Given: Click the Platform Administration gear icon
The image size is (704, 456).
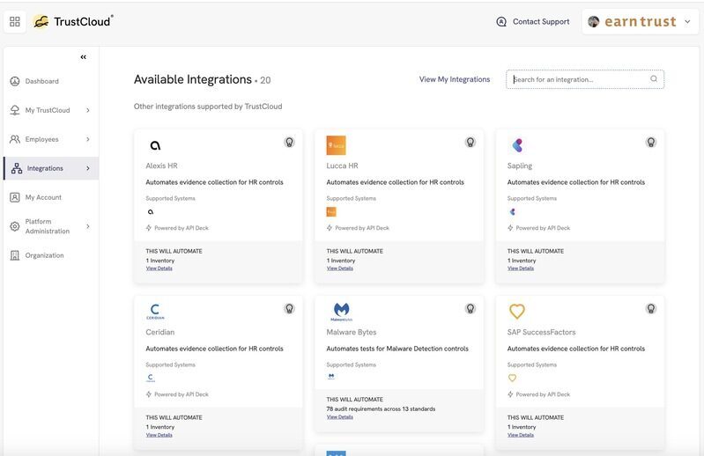Looking at the screenshot, I should coord(15,226).
